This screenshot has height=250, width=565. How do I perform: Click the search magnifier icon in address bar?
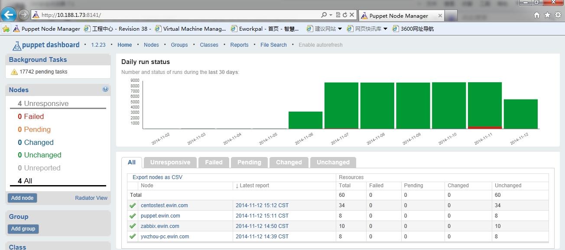pos(324,15)
